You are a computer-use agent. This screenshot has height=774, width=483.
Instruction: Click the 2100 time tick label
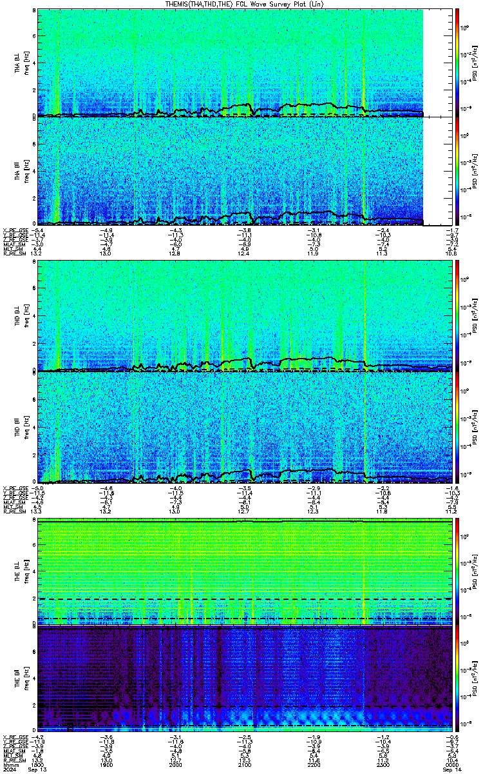tap(245, 764)
